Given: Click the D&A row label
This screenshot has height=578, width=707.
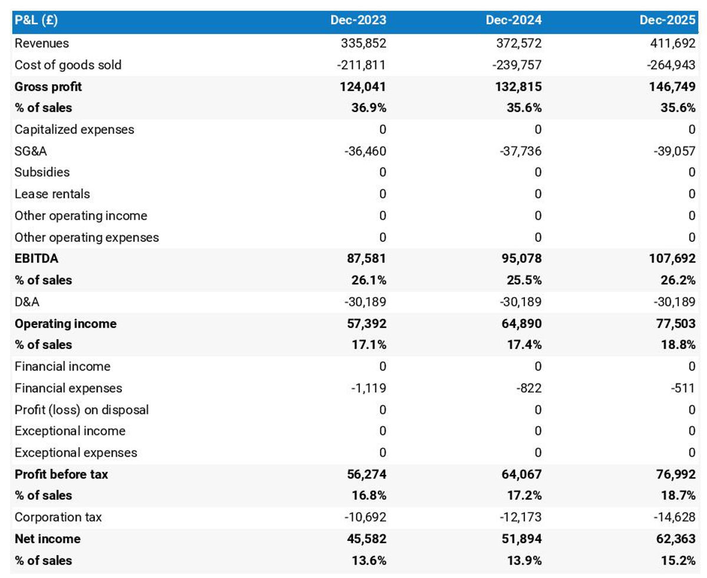Looking at the screenshot, I should [x=27, y=302].
